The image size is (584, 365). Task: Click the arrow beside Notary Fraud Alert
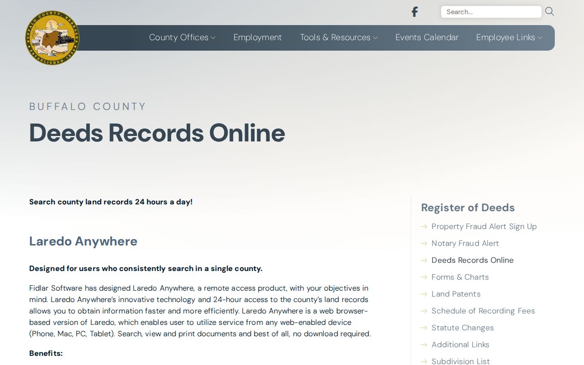[424, 243]
